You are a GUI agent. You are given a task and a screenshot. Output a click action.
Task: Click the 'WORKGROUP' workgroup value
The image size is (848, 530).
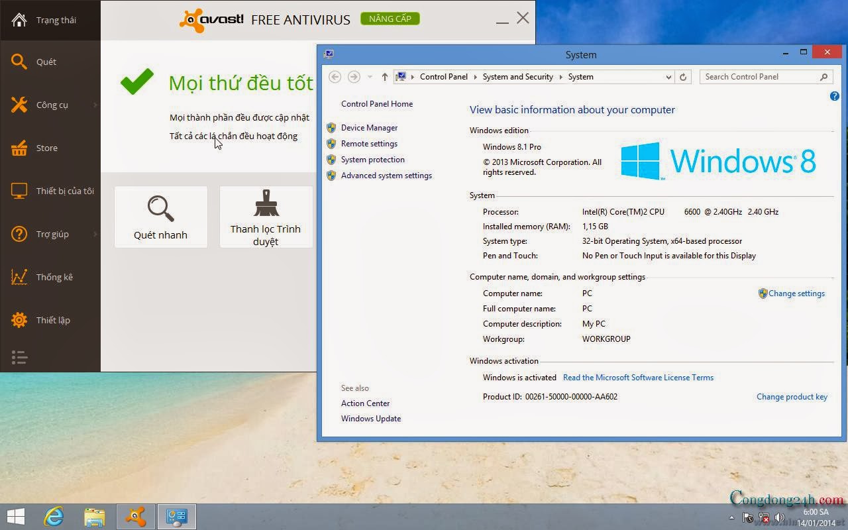tap(606, 339)
